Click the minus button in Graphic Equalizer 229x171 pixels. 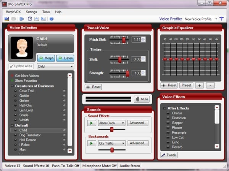210,85
